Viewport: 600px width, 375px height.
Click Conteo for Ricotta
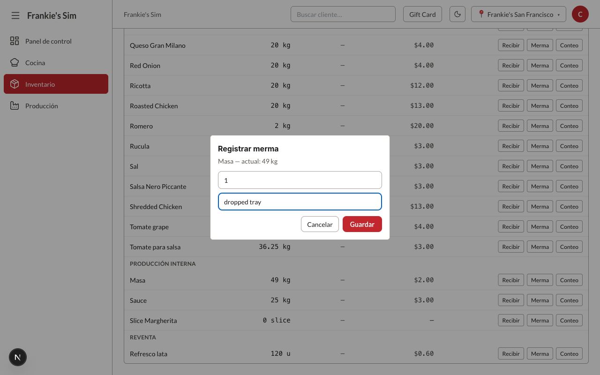click(x=569, y=86)
